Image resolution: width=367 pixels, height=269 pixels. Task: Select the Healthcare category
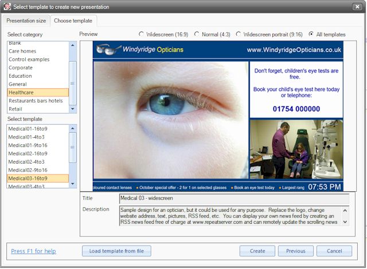coord(38,93)
